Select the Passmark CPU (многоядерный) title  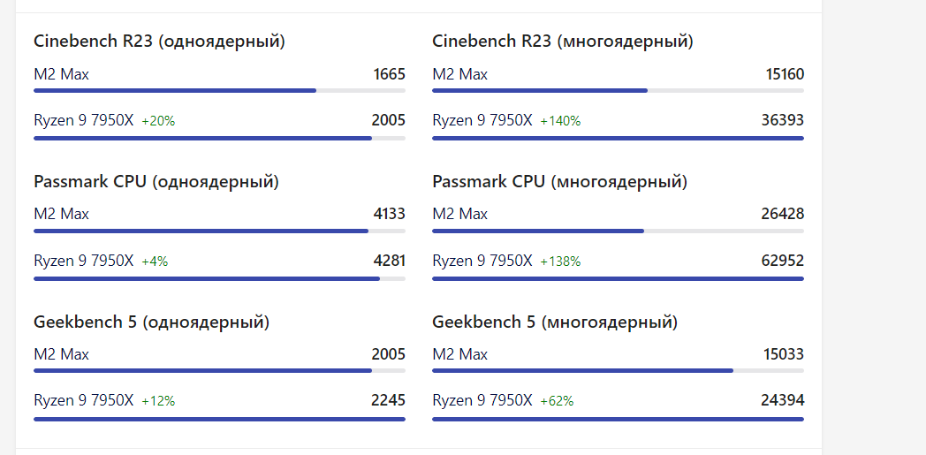click(x=560, y=182)
